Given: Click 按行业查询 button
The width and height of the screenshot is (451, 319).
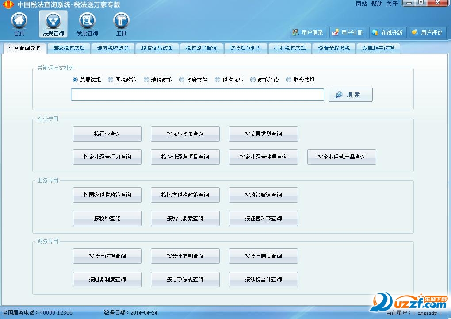Looking at the screenshot, I should (x=107, y=134).
